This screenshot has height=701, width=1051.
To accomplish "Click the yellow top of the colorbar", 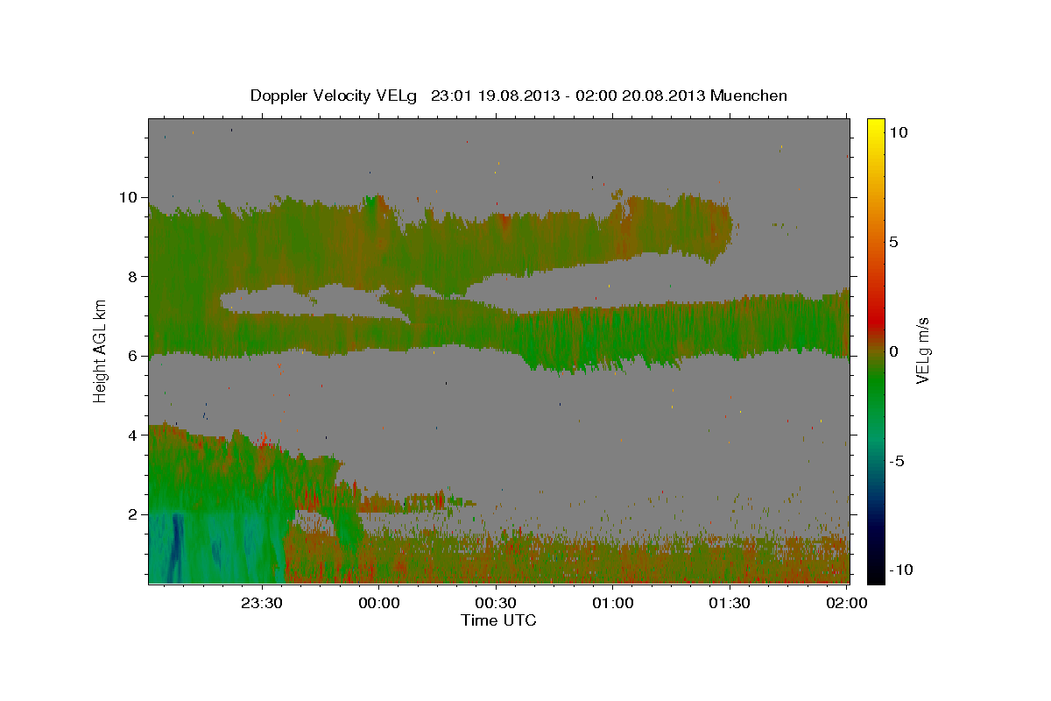I will coord(875,127).
